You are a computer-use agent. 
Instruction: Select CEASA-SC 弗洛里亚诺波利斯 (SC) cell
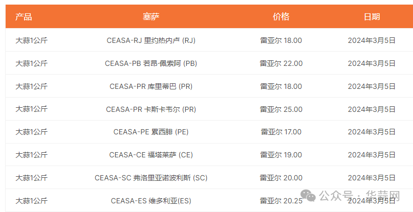151,178
